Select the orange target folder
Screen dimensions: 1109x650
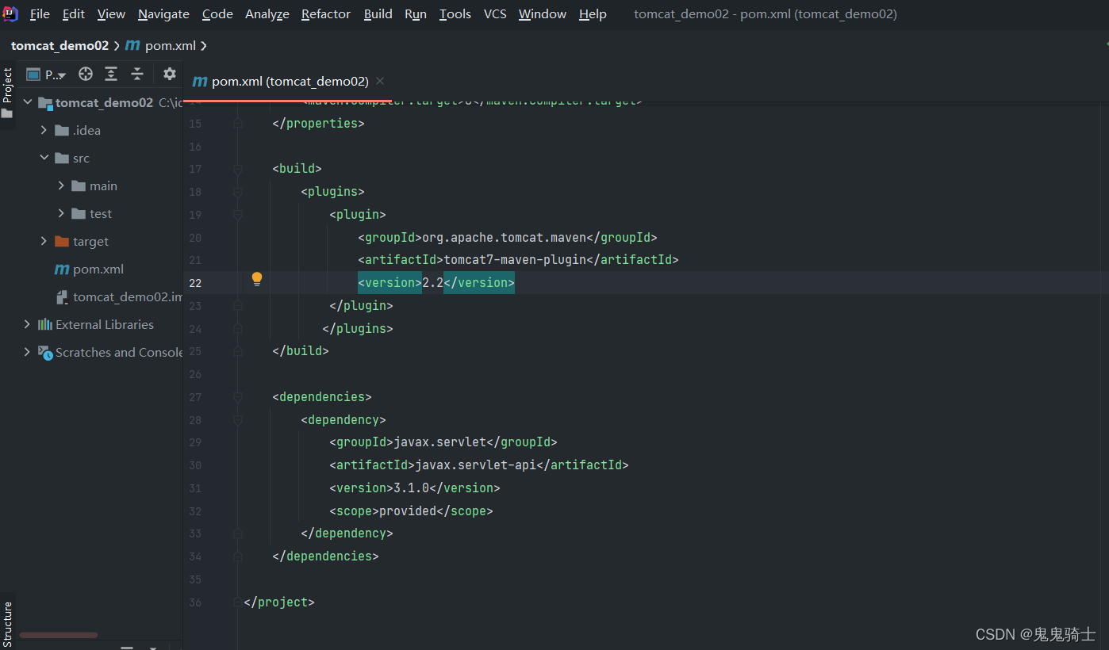[82, 241]
